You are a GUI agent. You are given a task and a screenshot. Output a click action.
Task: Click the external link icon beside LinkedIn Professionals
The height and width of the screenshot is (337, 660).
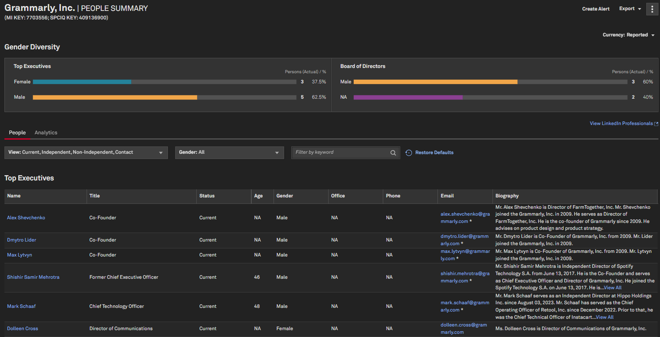[x=656, y=124]
